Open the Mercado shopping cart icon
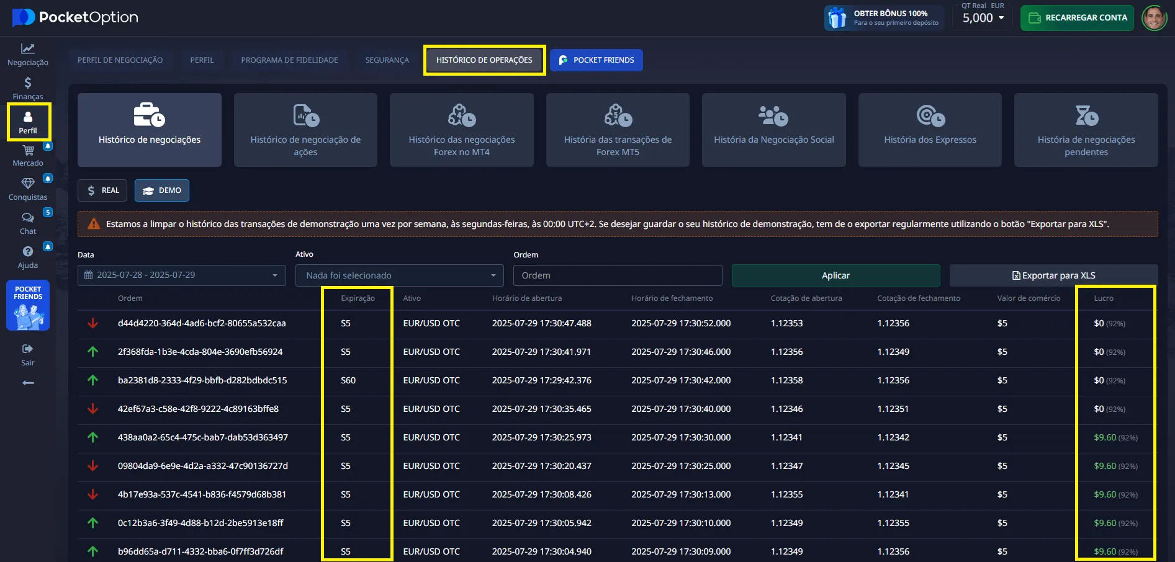The image size is (1175, 562). coord(28,151)
